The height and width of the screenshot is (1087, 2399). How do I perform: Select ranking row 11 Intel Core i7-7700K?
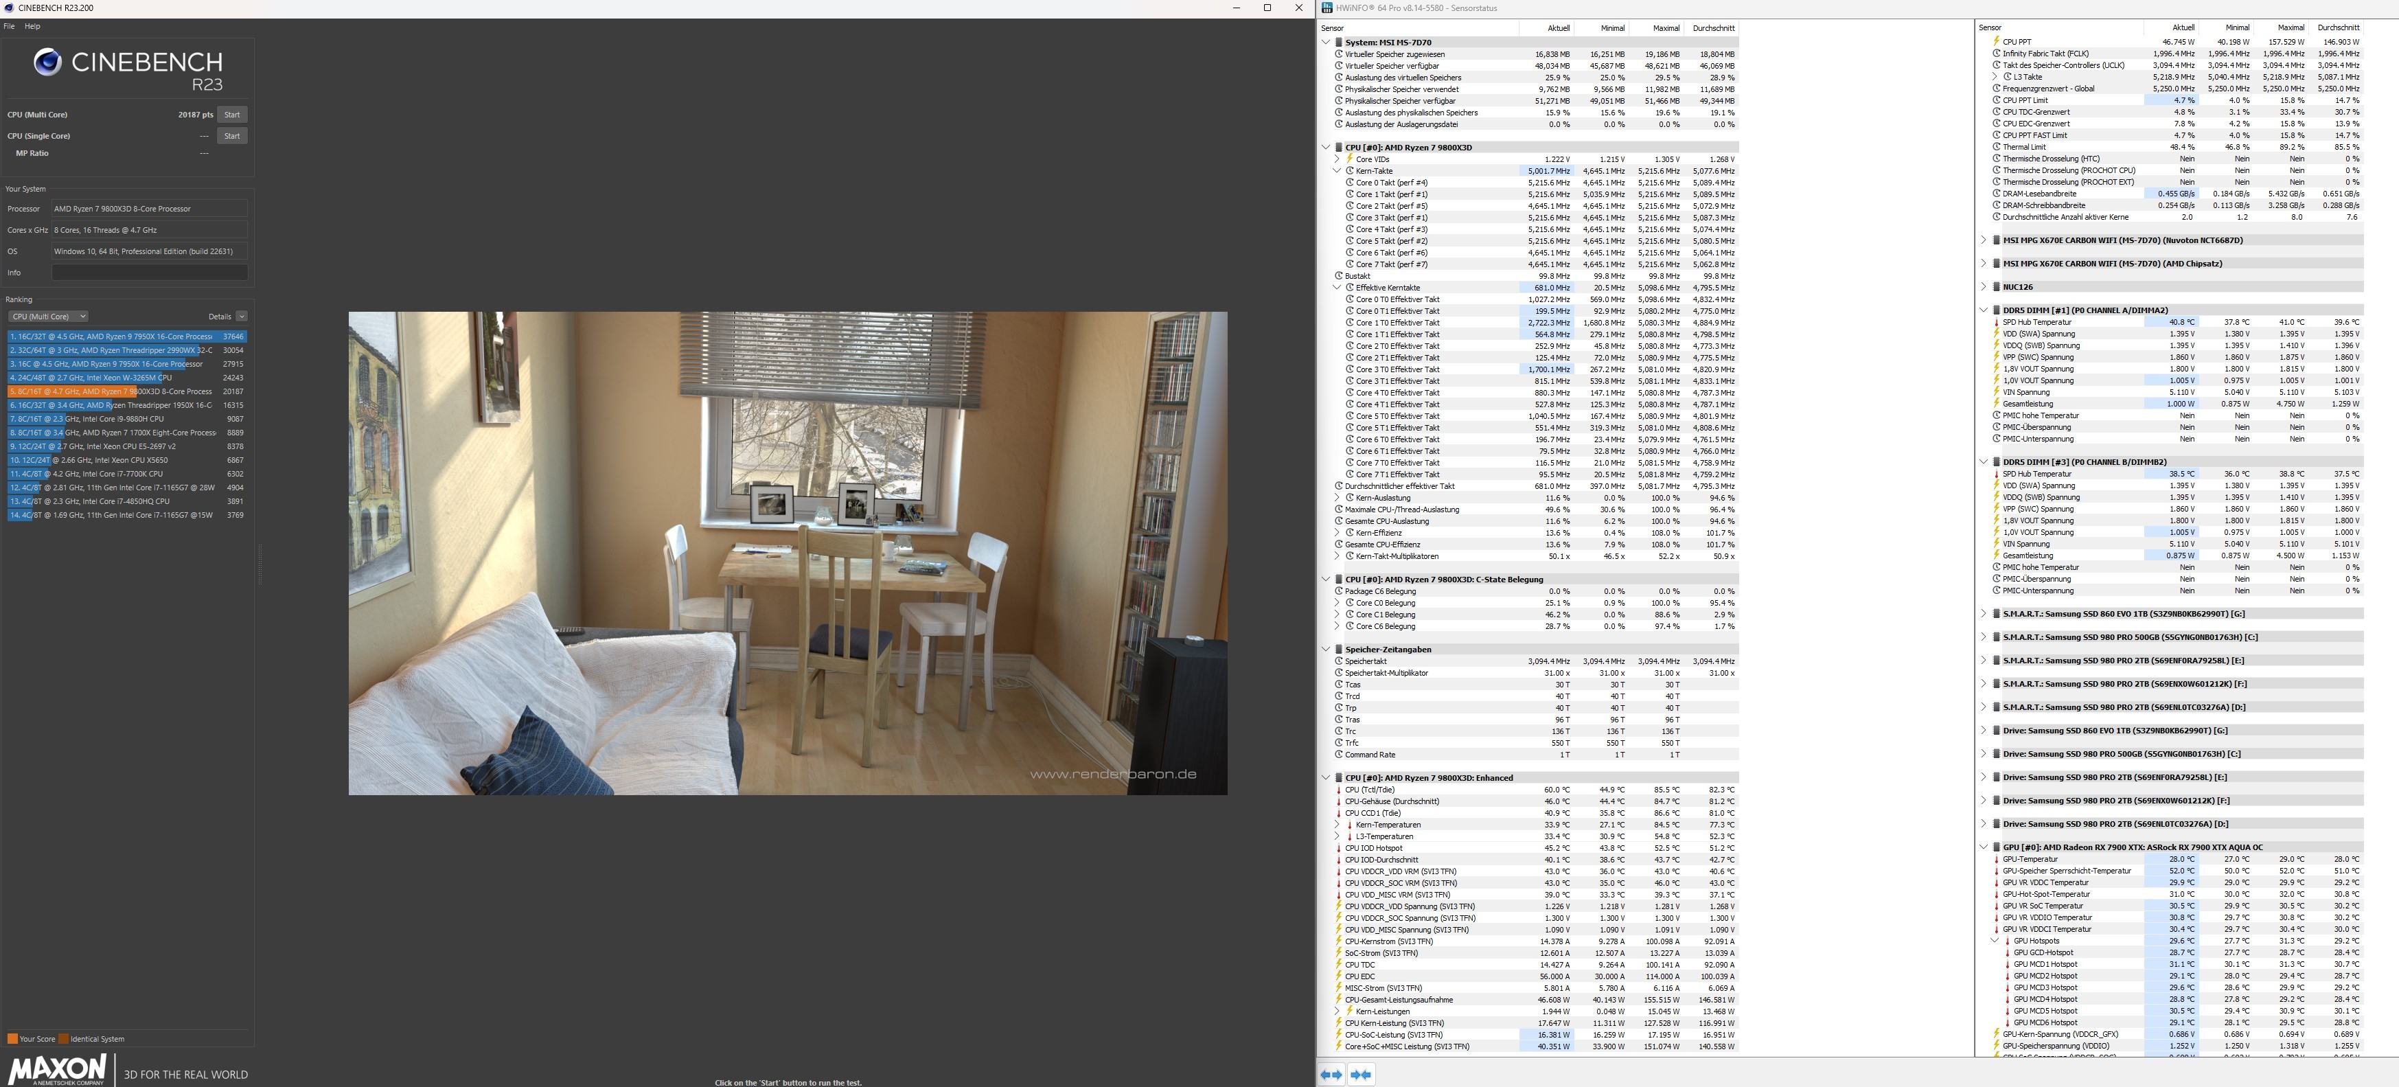pyautogui.click(x=126, y=473)
